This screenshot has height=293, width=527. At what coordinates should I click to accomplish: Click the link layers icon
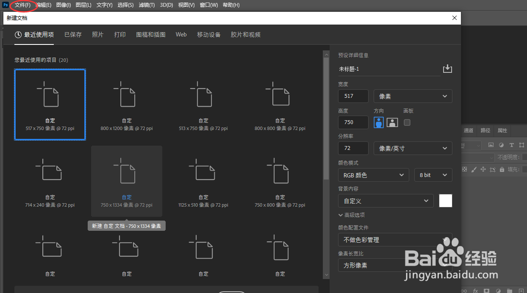coord(464,290)
